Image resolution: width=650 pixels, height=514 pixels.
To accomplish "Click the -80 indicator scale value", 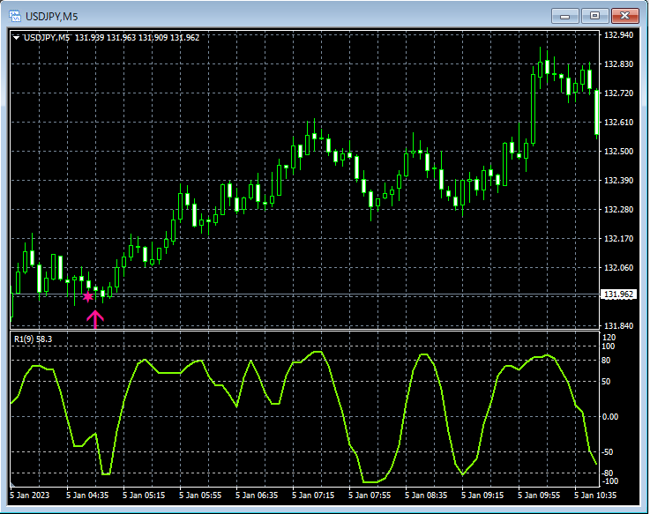I will click(x=608, y=473).
